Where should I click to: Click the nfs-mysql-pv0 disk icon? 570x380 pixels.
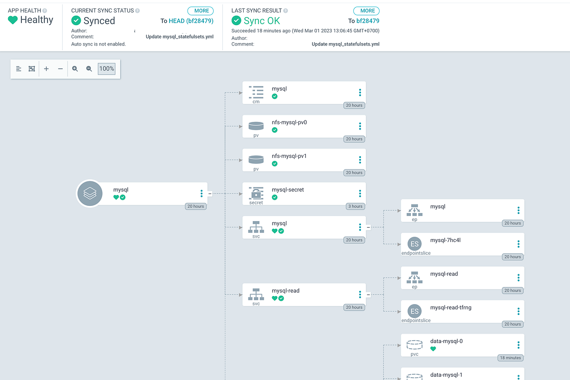click(256, 126)
